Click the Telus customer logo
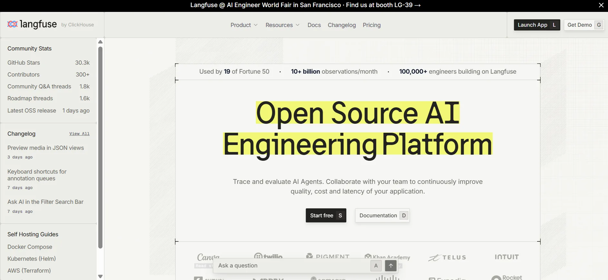Screen dimensions: 608x280 (x=447, y=257)
